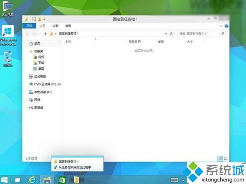Open the 文件 ribbon tab
246x184 pixels.
[29, 26]
